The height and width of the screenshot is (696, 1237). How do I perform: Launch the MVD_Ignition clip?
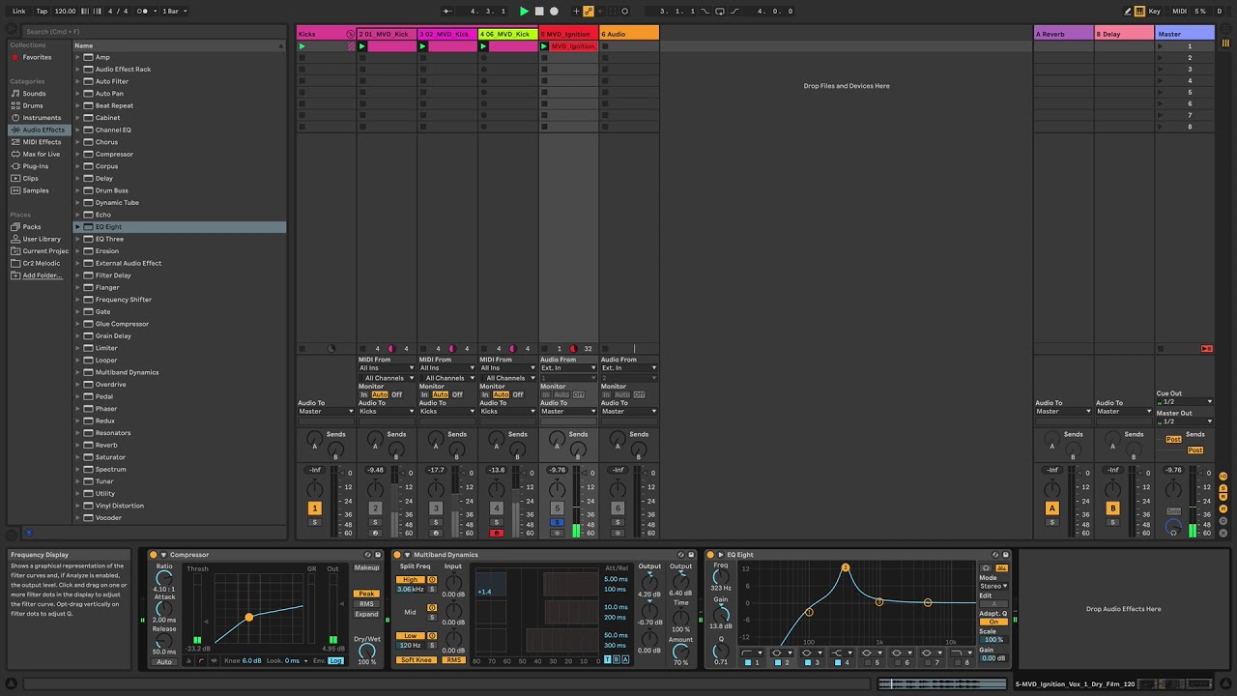(544, 46)
